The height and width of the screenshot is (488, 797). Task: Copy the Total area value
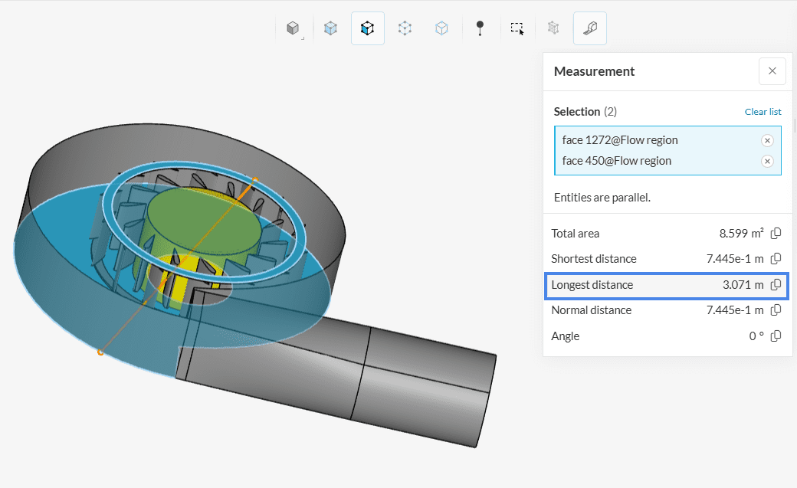[776, 234]
